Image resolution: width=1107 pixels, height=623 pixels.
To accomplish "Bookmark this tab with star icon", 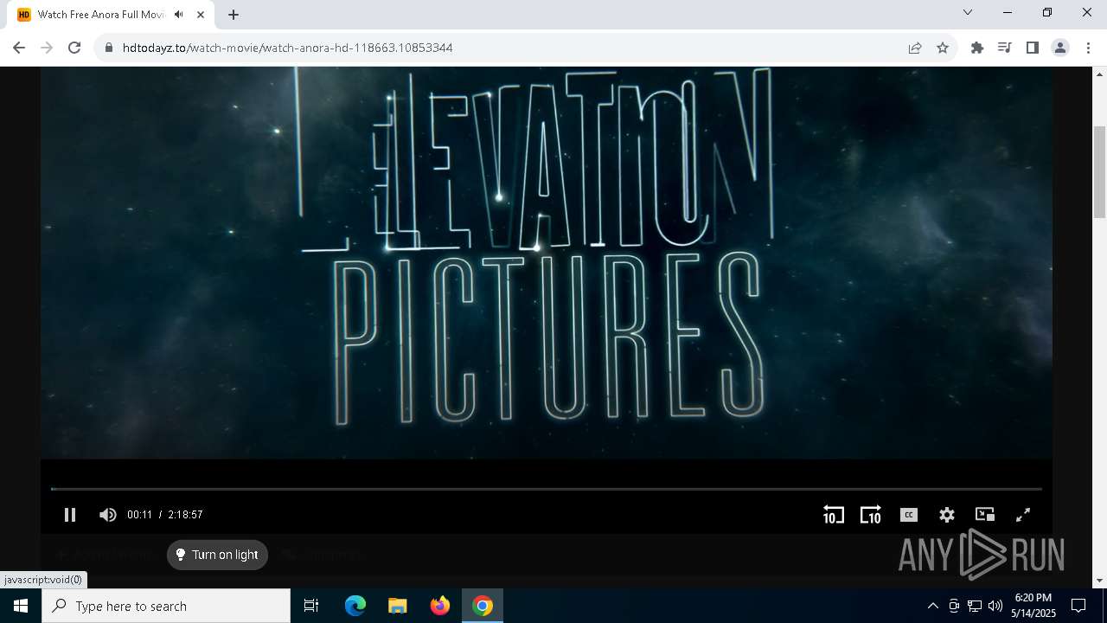I will (x=943, y=48).
